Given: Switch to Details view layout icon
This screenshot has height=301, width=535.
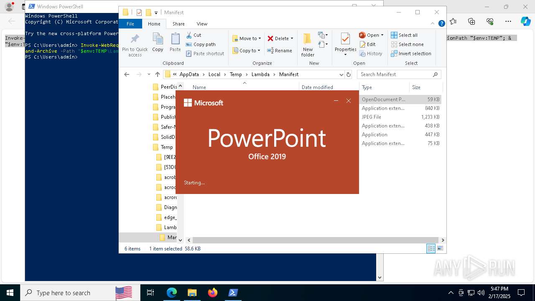Looking at the screenshot, I should pos(431,248).
